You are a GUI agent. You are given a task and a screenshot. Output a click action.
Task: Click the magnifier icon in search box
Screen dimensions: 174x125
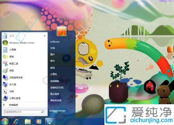42,112
